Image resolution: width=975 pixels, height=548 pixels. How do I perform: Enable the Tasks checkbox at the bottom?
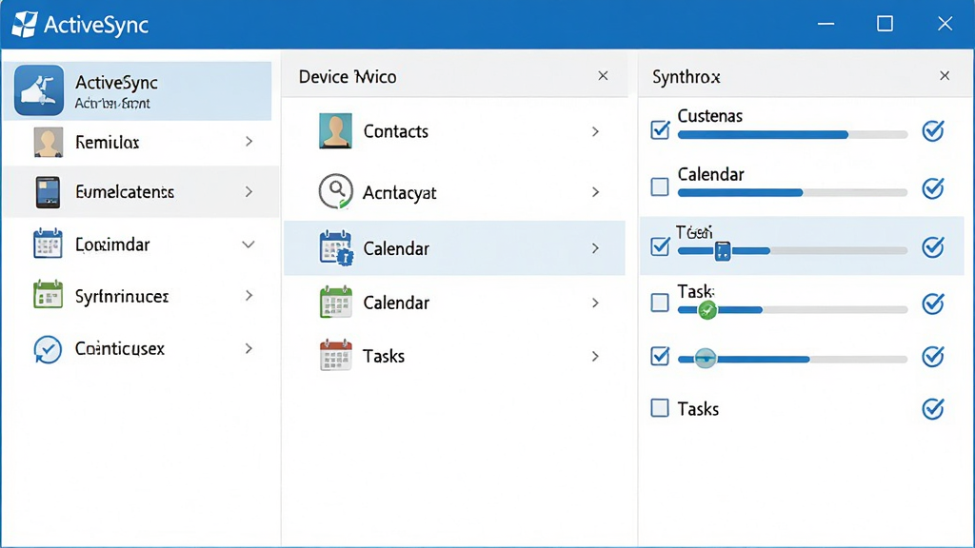[x=660, y=408]
